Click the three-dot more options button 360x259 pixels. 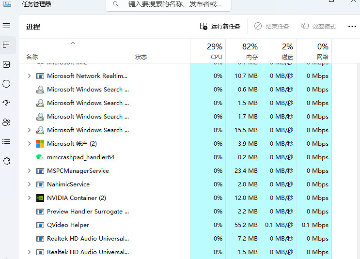coord(352,27)
